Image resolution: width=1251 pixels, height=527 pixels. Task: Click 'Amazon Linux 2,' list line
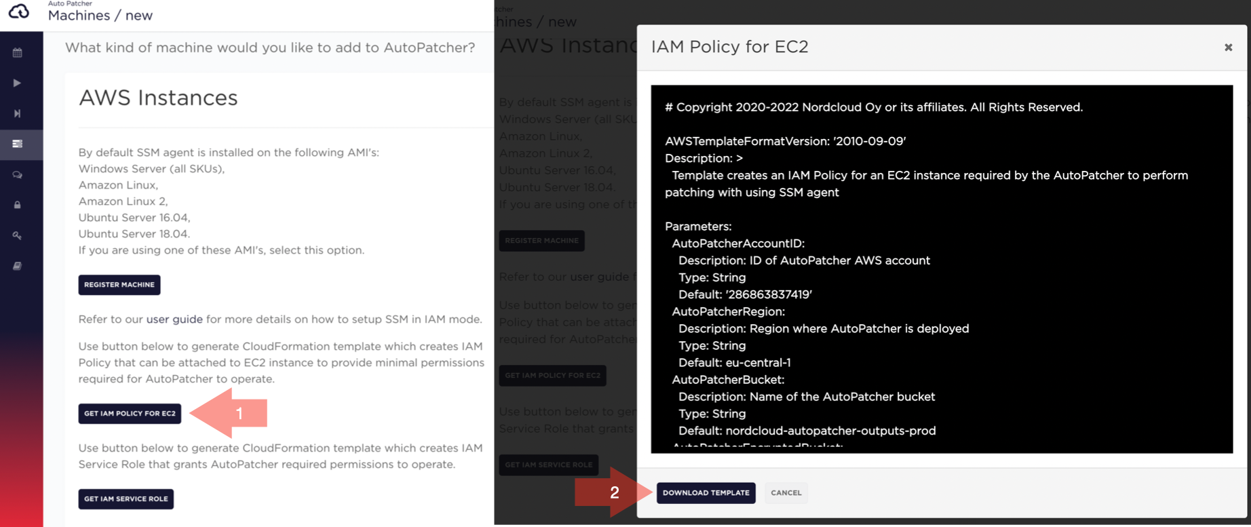coord(123,201)
